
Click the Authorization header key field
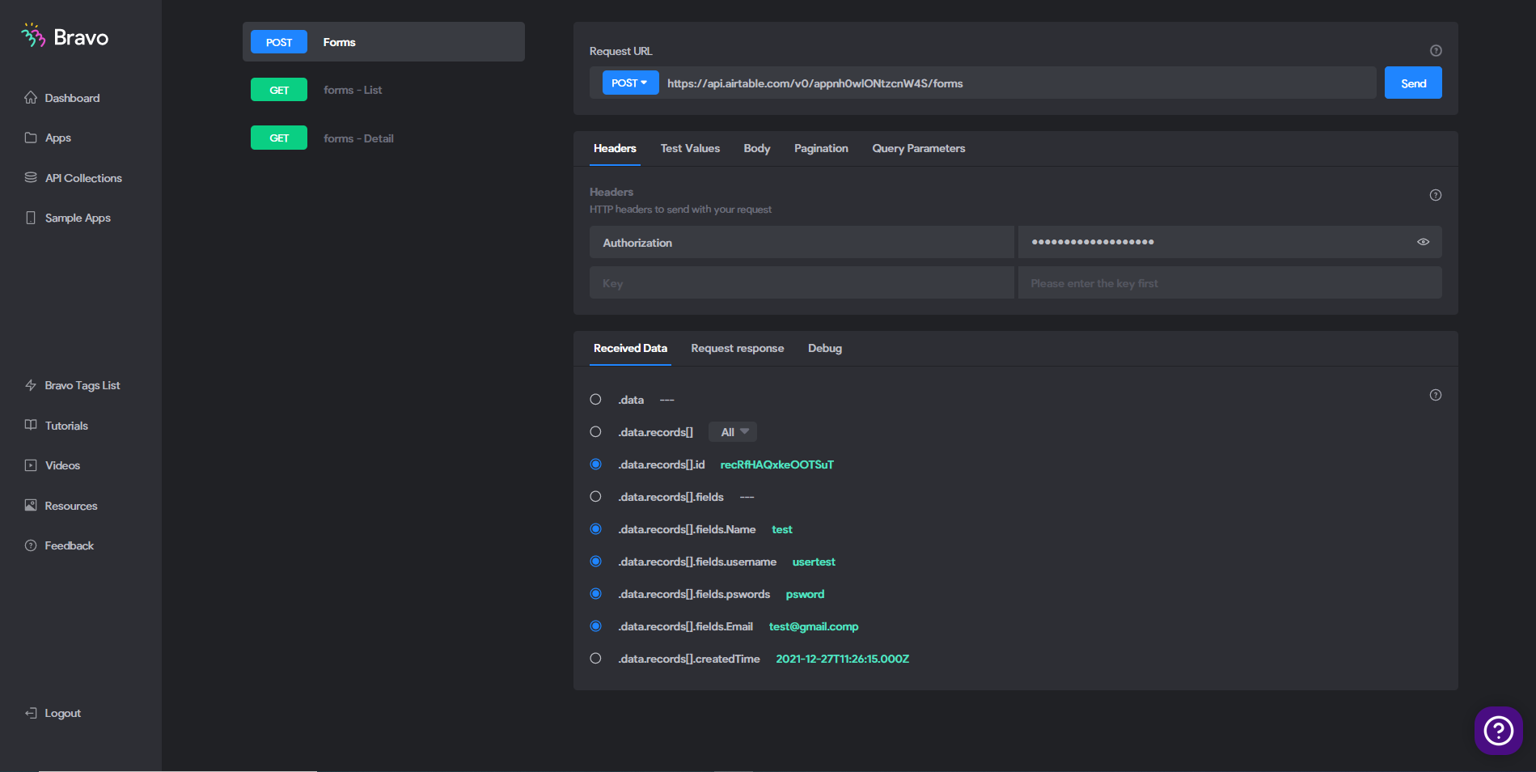click(x=802, y=242)
